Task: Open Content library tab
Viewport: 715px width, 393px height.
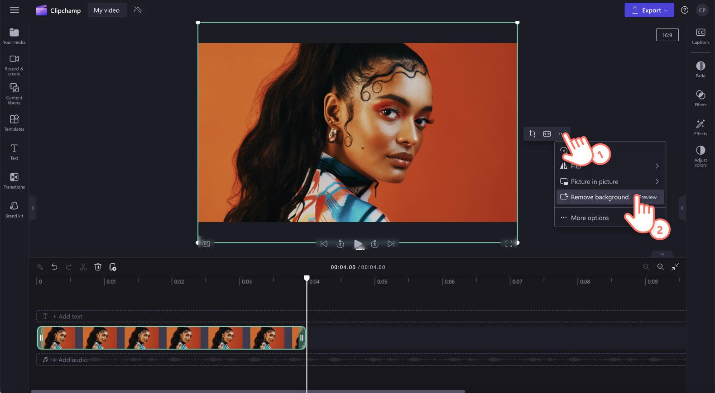Action: 14,94
